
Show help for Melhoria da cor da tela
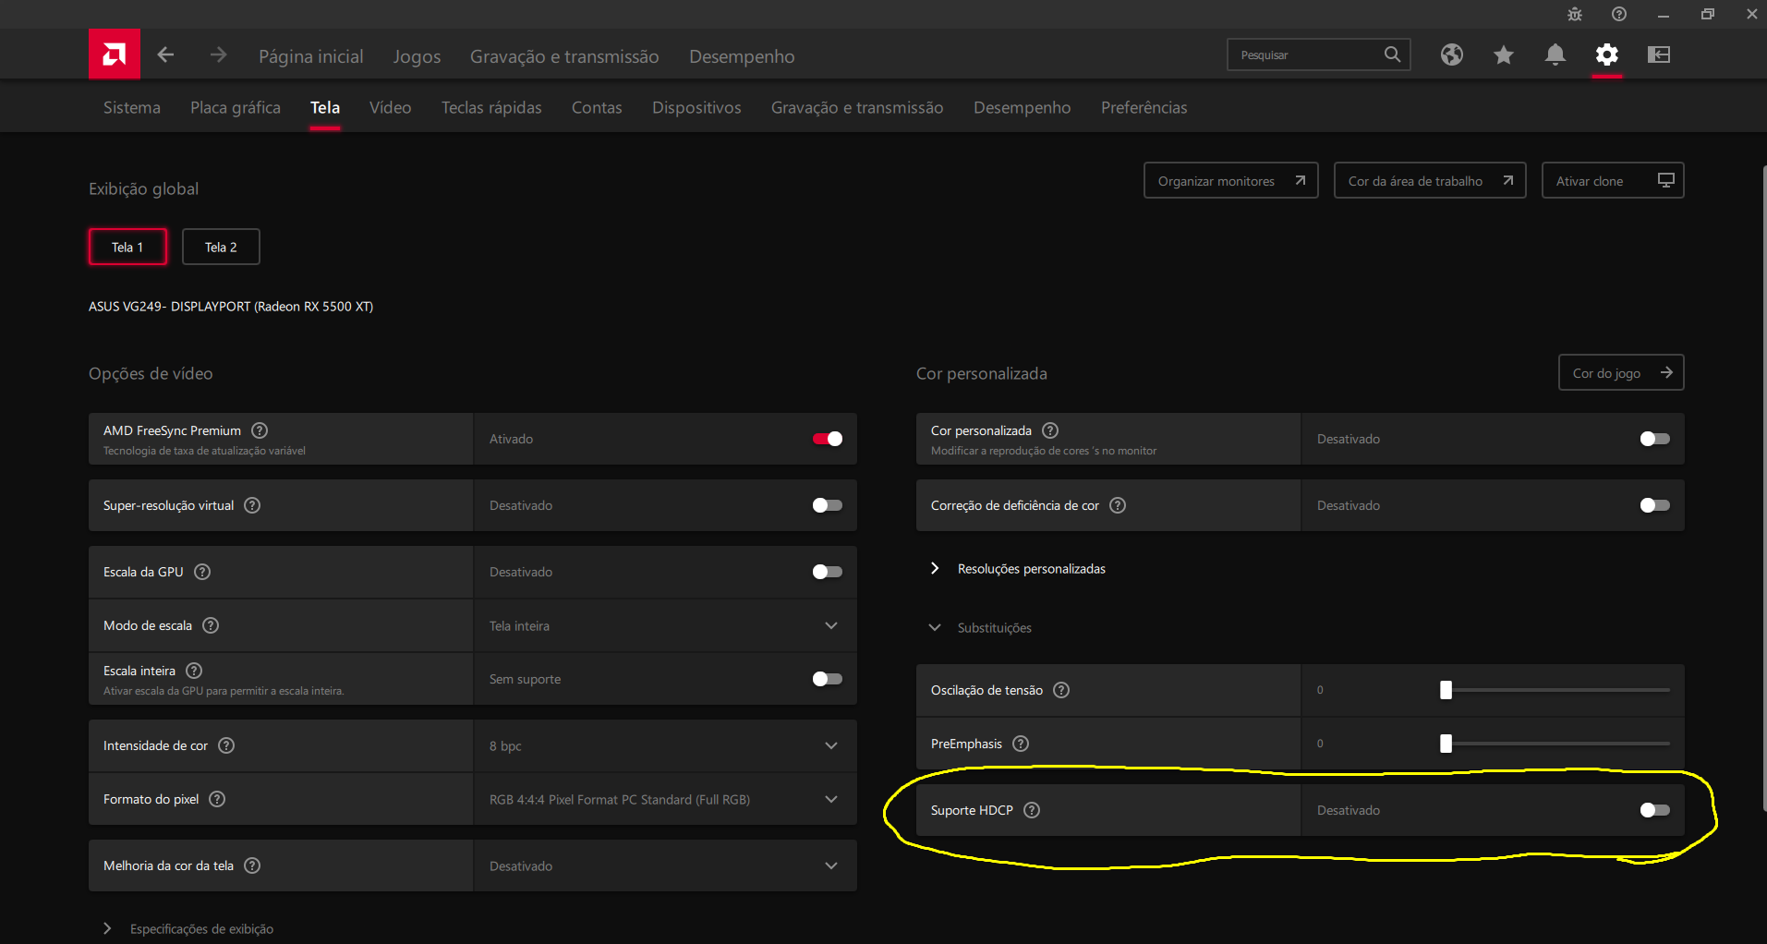(x=252, y=865)
